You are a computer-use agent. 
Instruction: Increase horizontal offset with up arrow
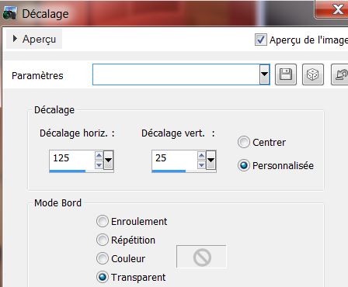point(99,155)
